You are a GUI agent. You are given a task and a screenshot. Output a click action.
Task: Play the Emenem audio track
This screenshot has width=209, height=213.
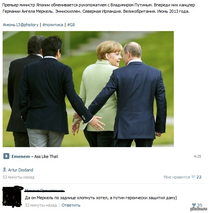pyautogui.click(x=6, y=156)
